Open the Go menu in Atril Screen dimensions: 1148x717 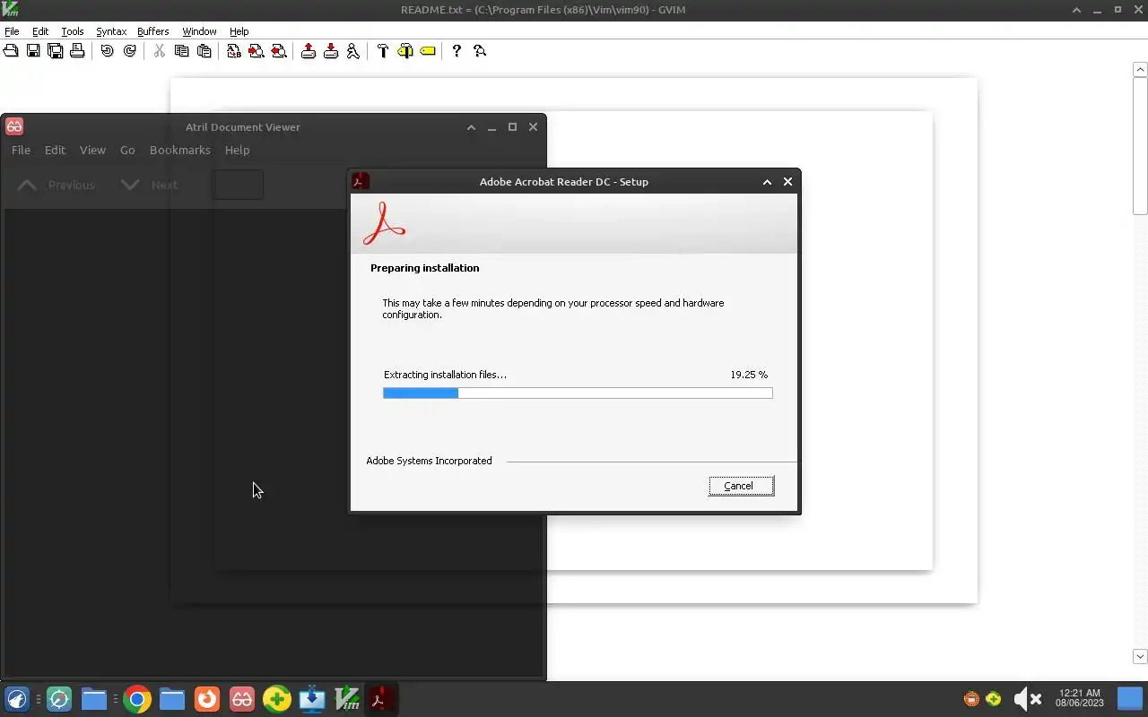(127, 150)
